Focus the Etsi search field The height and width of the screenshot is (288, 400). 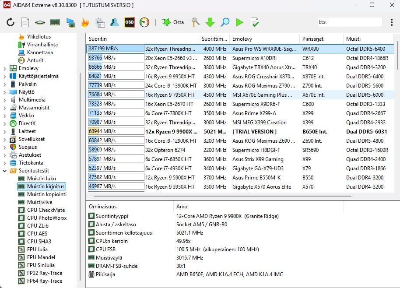pyautogui.click(x=350, y=22)
